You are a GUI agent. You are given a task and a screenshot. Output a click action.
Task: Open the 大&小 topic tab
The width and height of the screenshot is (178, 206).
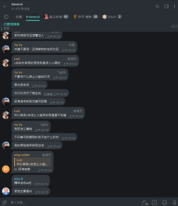(112, 17)
